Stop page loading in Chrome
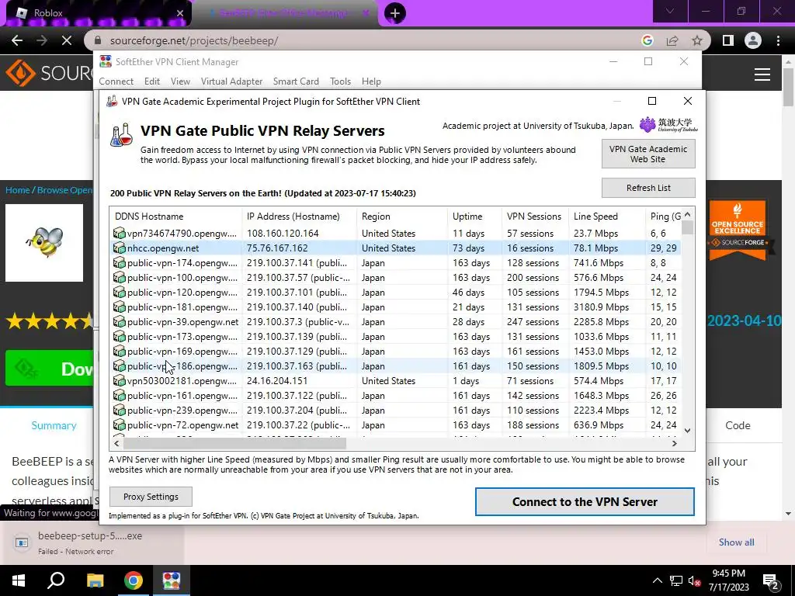The height and width of the screenshot is (596, 795). [67, 40]
